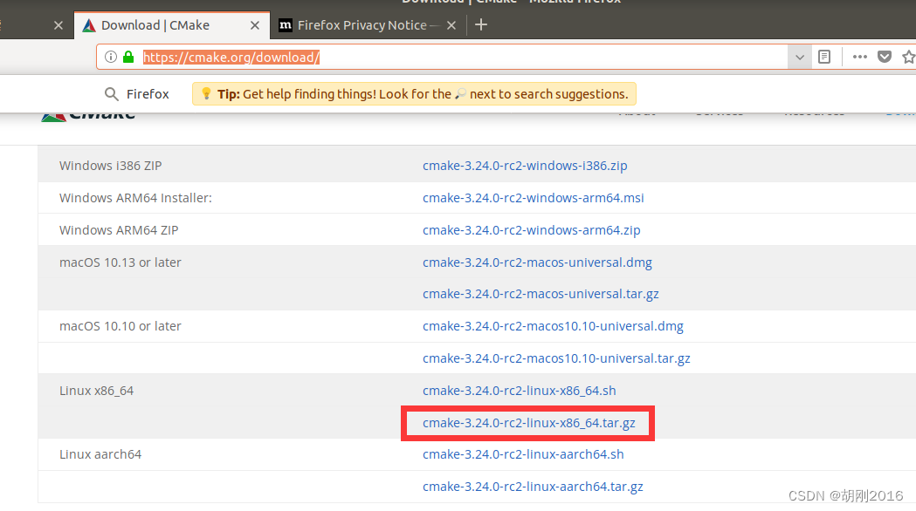Download cmake-3.24.0-rc2-windows-i386.zip
916x511 pixels.
click(x=525, y=166)
